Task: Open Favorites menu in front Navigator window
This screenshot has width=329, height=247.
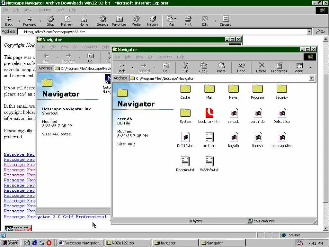Action: pyautogui.click(x=164, y=57)
